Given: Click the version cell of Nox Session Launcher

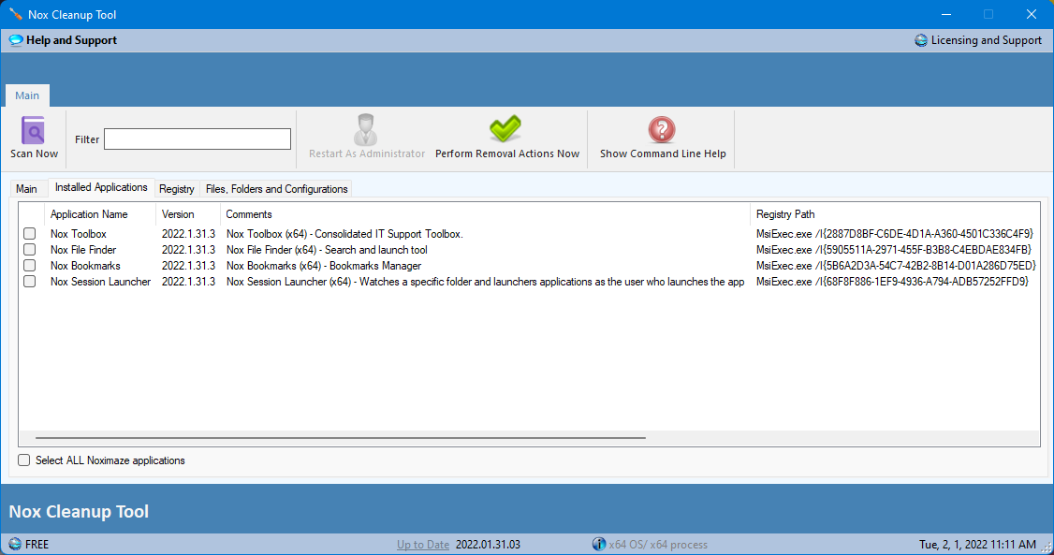Looking at the screenshot, I should (x=188, y=282).
